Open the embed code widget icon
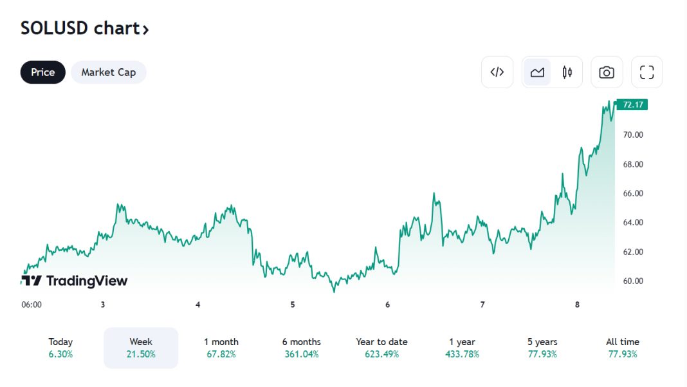This screenshot has height=387, width=687. pyautogui.click(x=497, y=72)
